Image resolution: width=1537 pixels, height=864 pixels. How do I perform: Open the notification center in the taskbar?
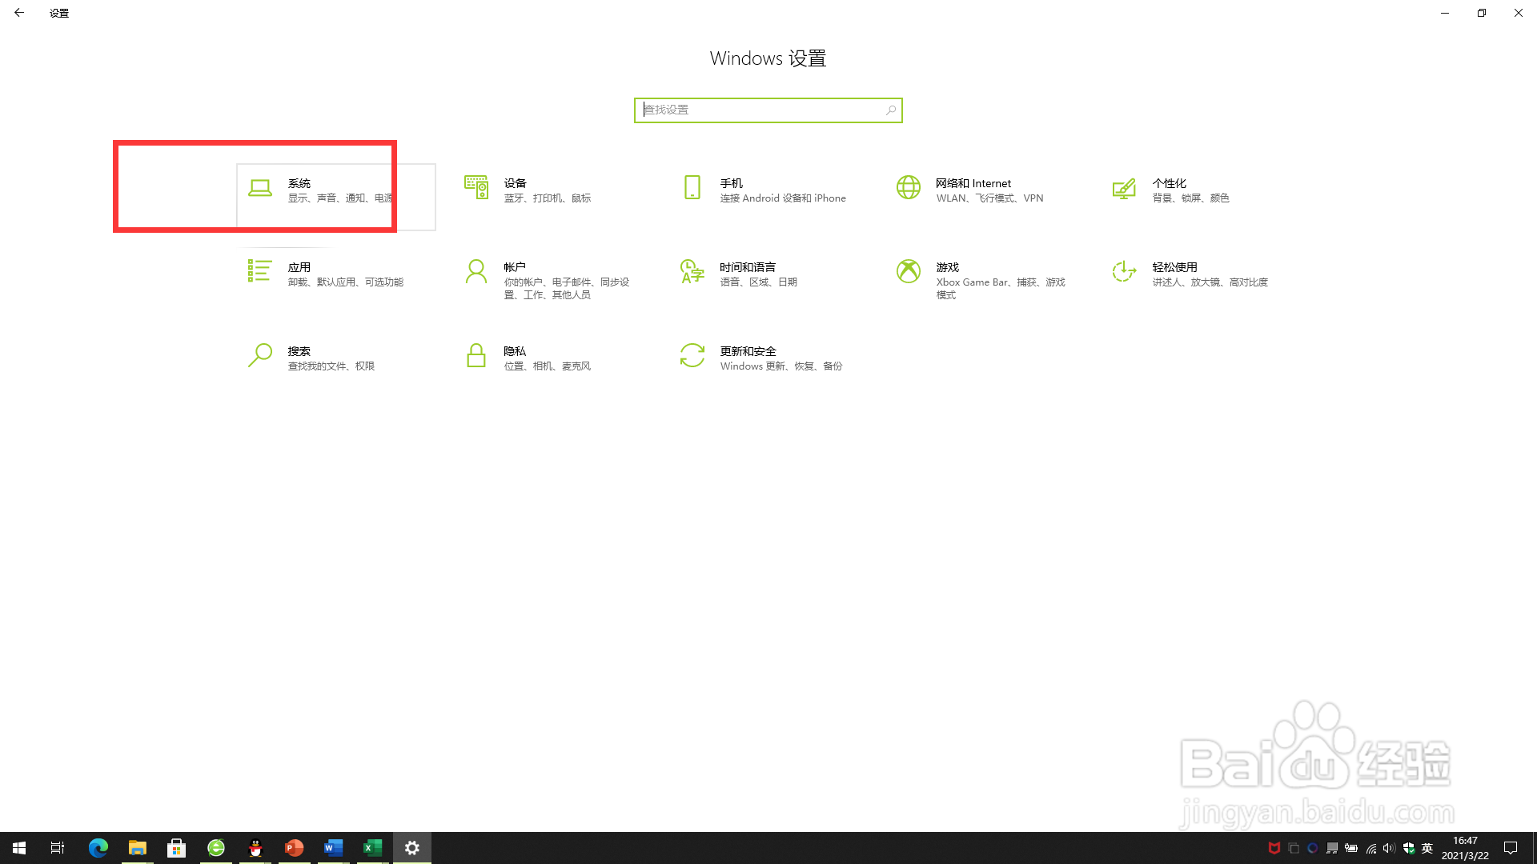tap(1511, 848)
